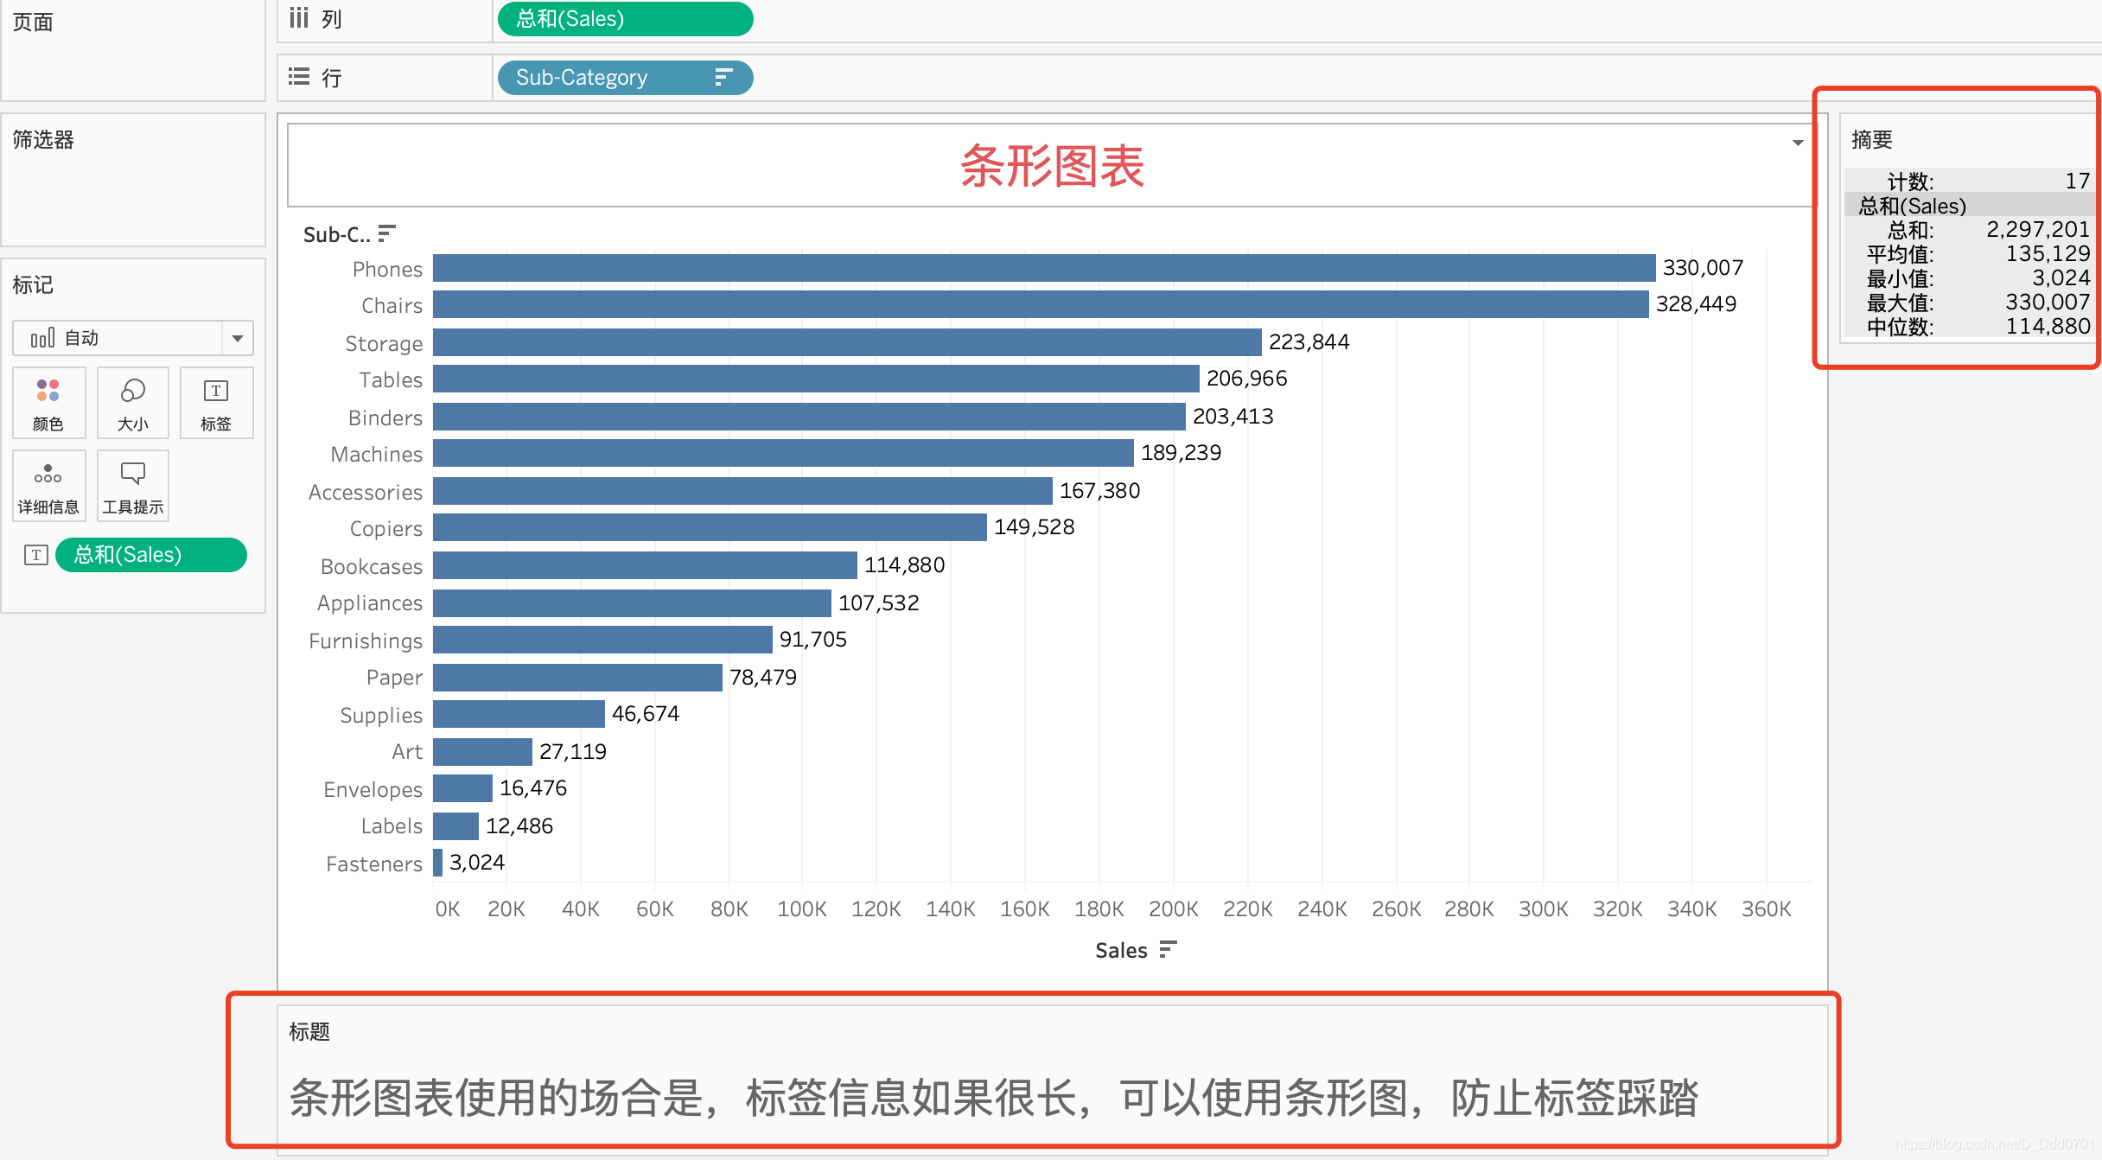Click sort icon beside Sub-C.. header
This screenshot has width=2102, height=1160.
(386, 233)
